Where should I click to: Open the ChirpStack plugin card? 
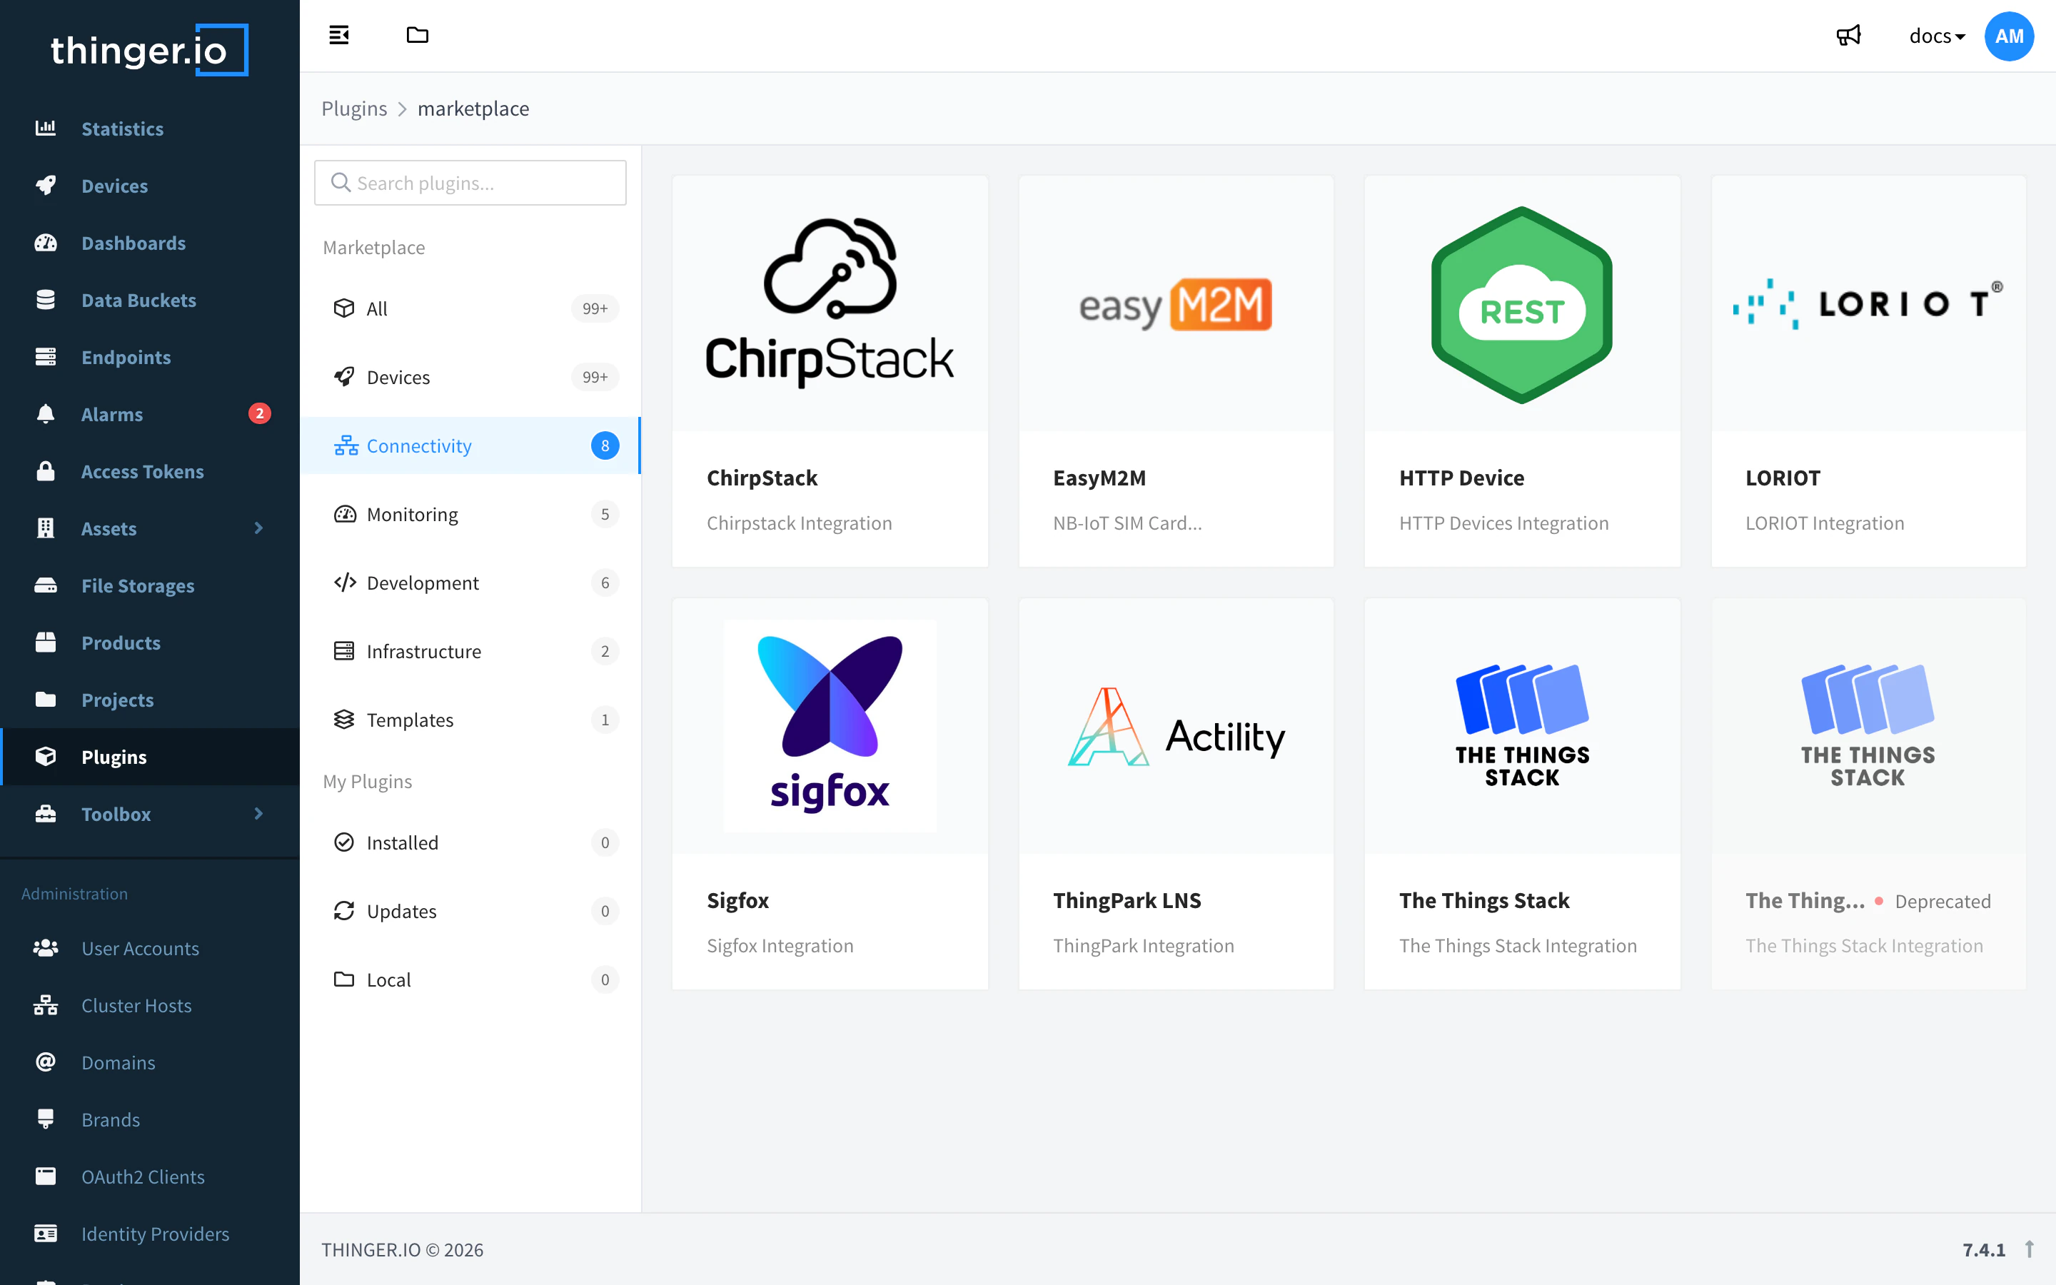(830, 371)
